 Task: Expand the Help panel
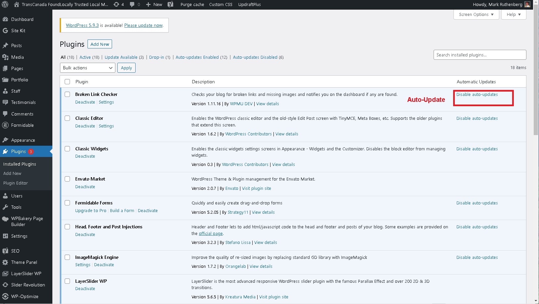coord(513,14)
